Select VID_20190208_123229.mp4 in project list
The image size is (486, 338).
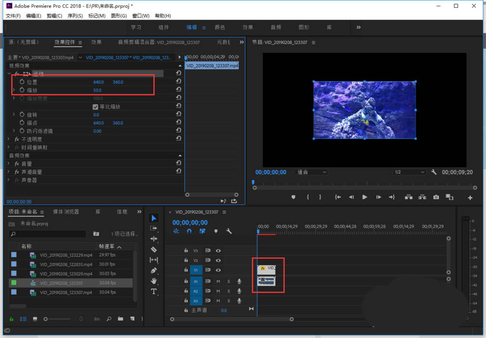click(x=66, y=255)
